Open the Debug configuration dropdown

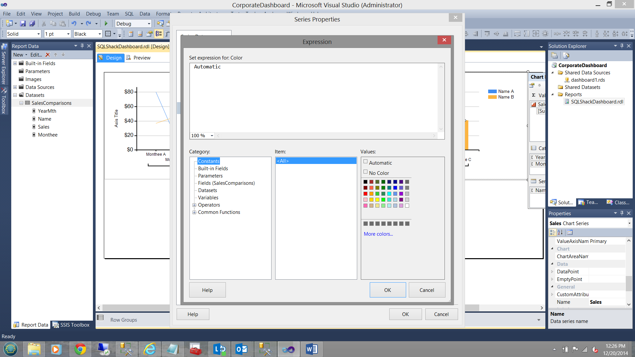pos(149,24)
